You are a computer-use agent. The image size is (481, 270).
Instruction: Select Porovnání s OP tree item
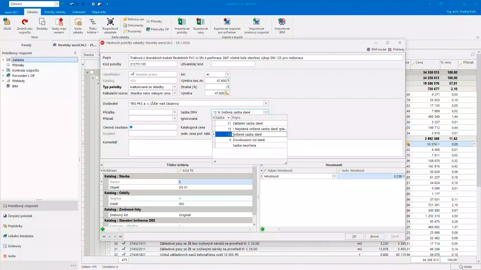click(x=23, y=76)
